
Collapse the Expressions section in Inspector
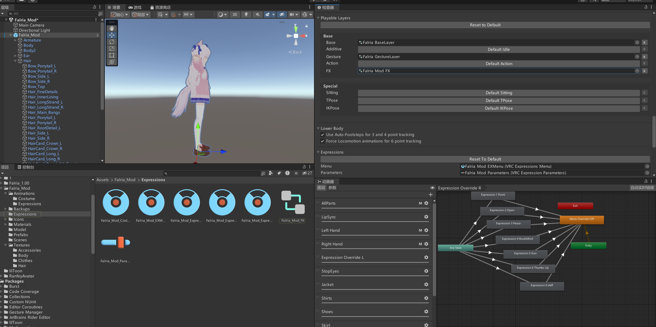(x=318, y=152)
